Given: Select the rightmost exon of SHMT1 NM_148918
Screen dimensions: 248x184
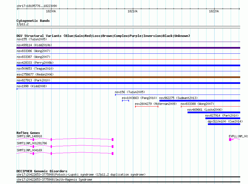Looking at the screenshot, I should [113, 140].
